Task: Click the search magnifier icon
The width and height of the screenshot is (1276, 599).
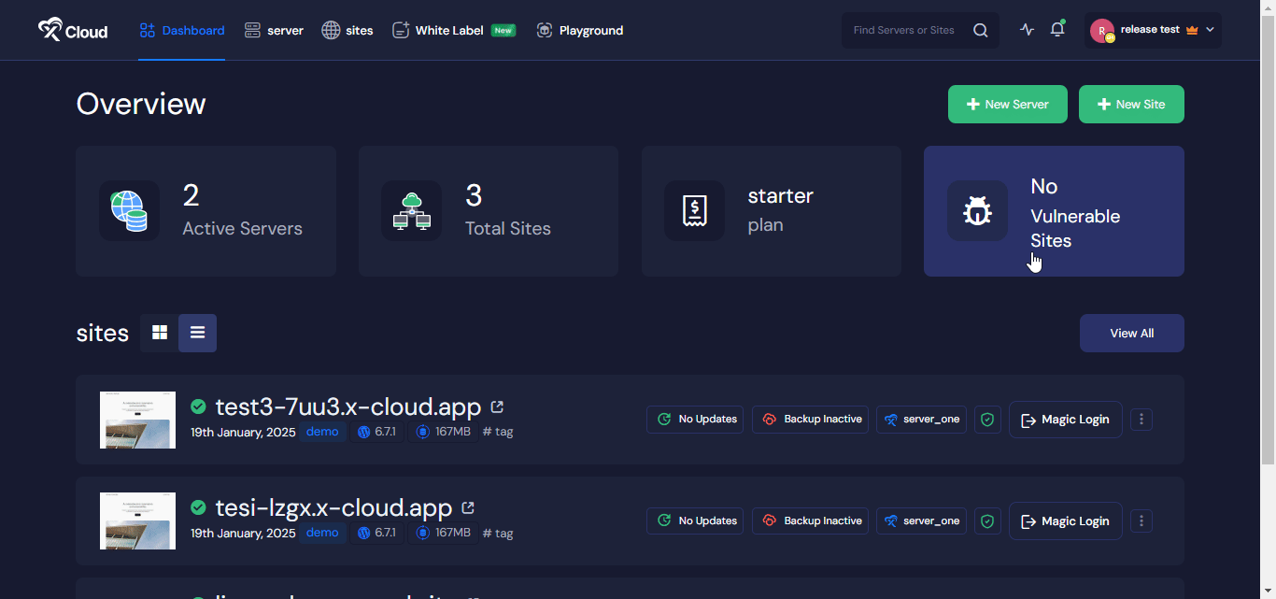Action: click(x=980, y=30)
